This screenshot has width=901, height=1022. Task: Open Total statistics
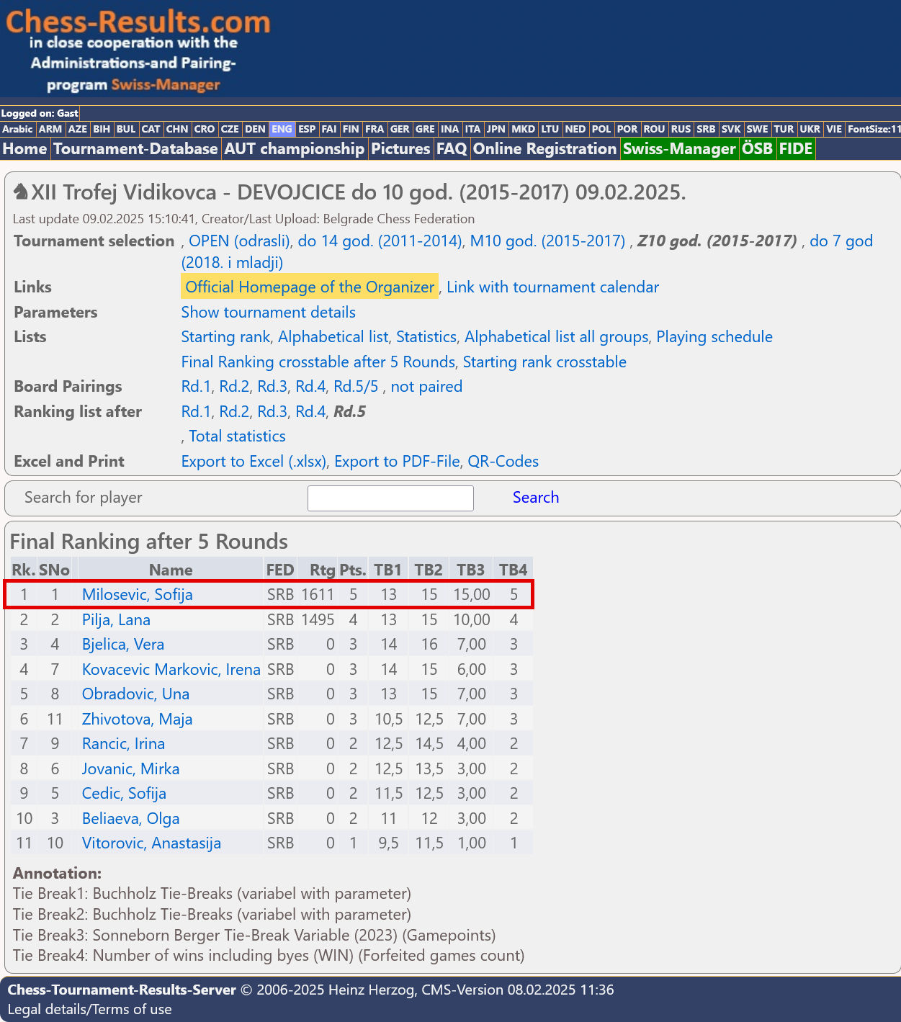tap(237, 436)
